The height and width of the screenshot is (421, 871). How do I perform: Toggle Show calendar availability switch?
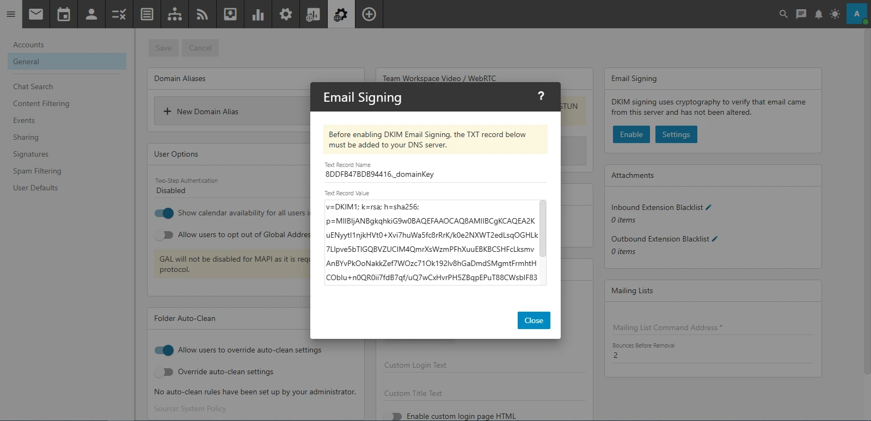(x=164, y=213)
